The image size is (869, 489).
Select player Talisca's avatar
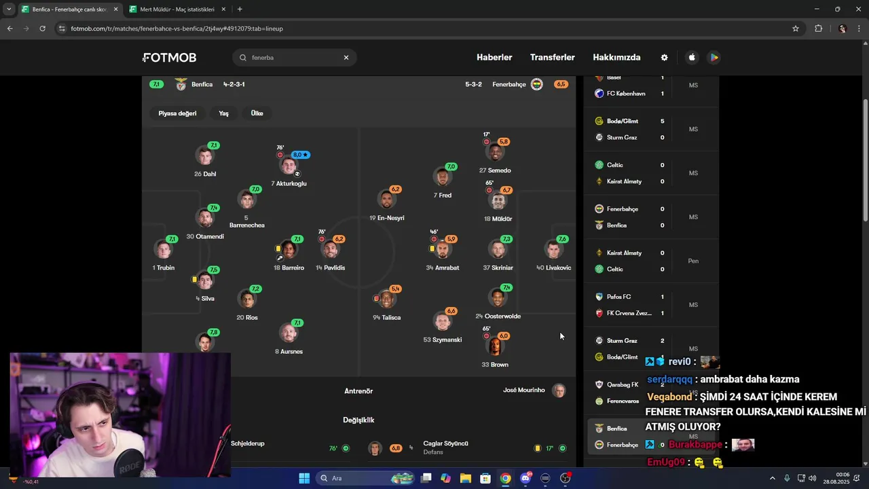click(x=386, y=299)
